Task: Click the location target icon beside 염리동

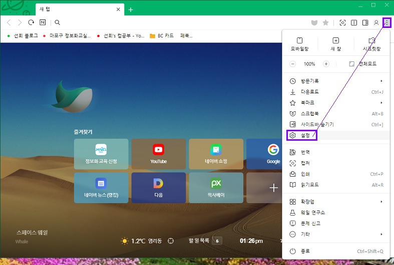Action: click(171, 241)
